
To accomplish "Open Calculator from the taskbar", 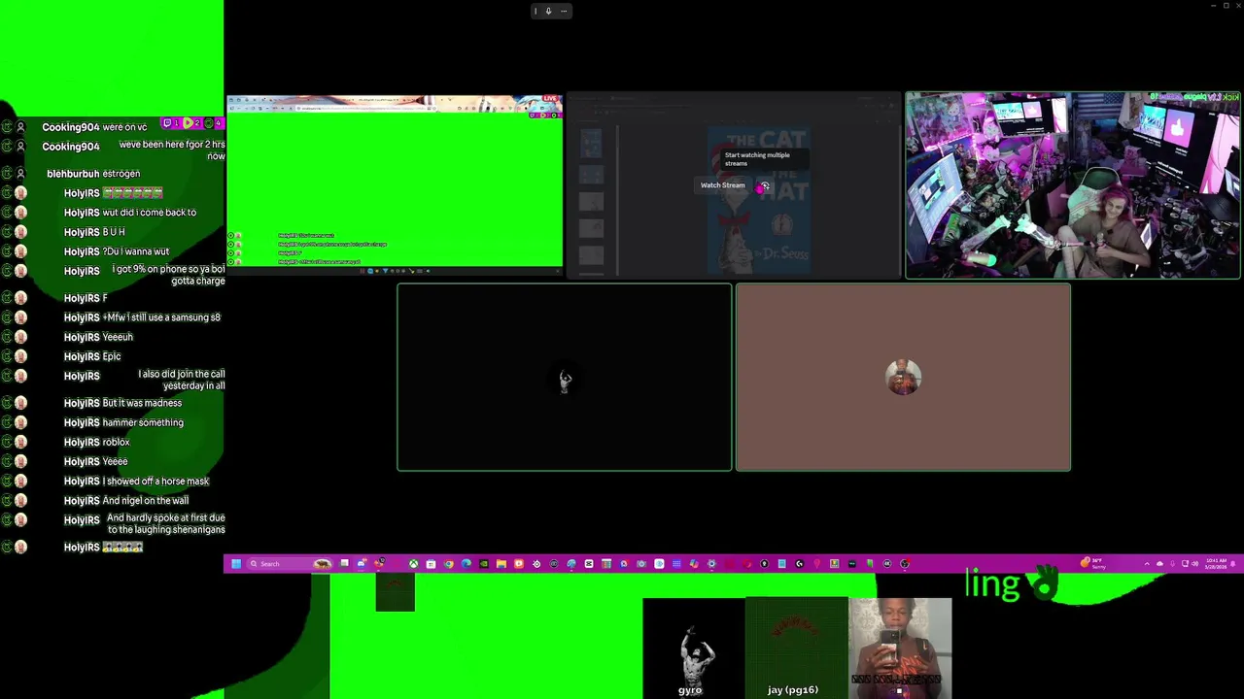I will click(606, 564).
